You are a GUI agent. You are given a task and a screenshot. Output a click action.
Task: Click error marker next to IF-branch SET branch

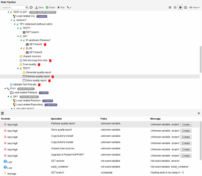tap(45, 45)
